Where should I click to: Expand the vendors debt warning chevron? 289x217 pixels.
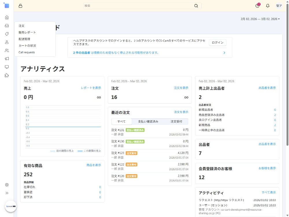[x=224, y=53]
